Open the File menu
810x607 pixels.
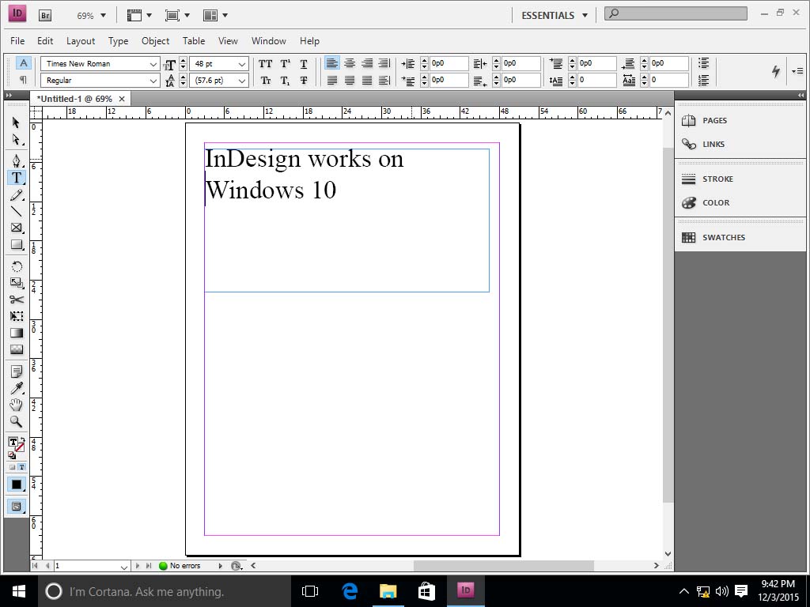(x=17, y=41)
